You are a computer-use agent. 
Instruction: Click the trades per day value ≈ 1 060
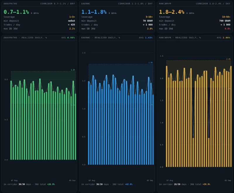(148, 25)
